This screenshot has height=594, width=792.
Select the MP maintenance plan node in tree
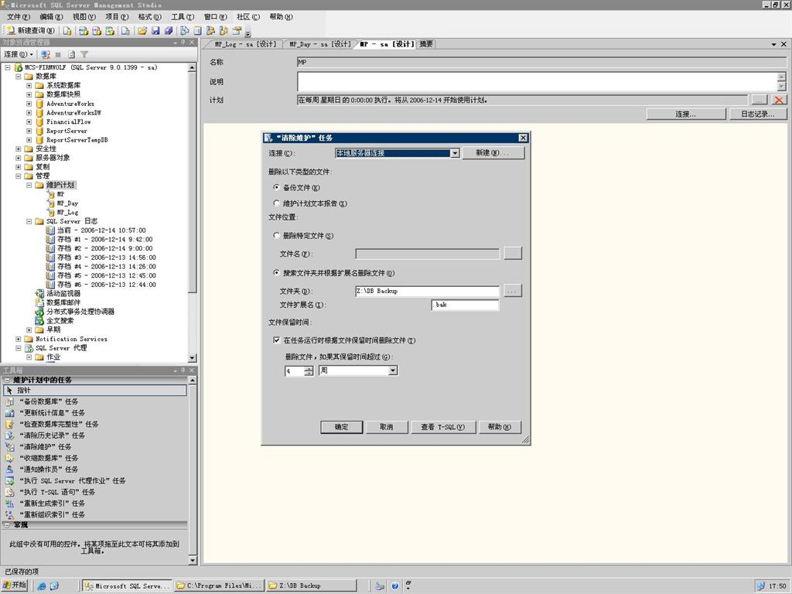60,194
